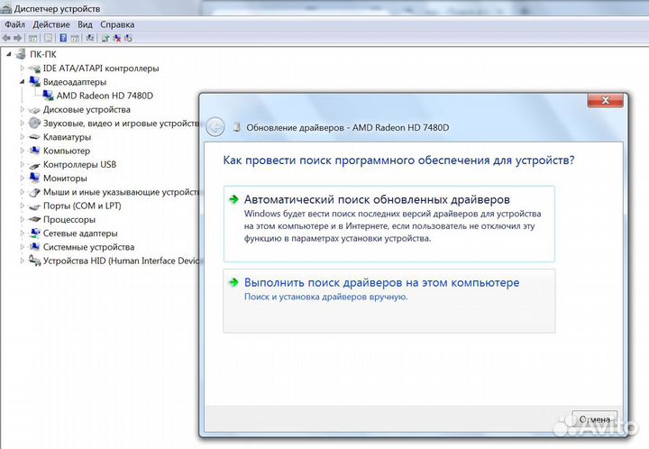Viewport: 649px width, 449px height.
Task: Select Контроллеры USB in device tree
Action: (79, 165)
